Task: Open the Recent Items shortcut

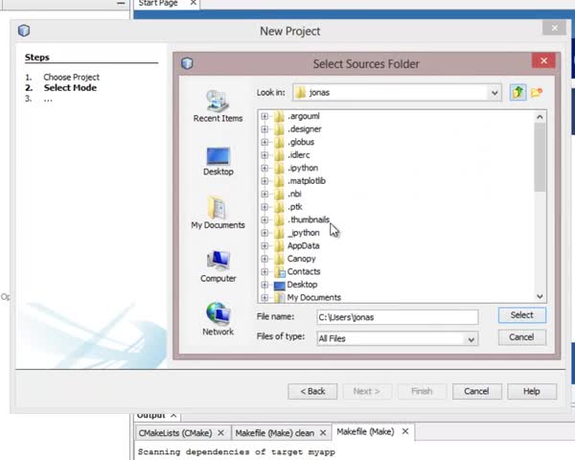Action: (218, 106)
